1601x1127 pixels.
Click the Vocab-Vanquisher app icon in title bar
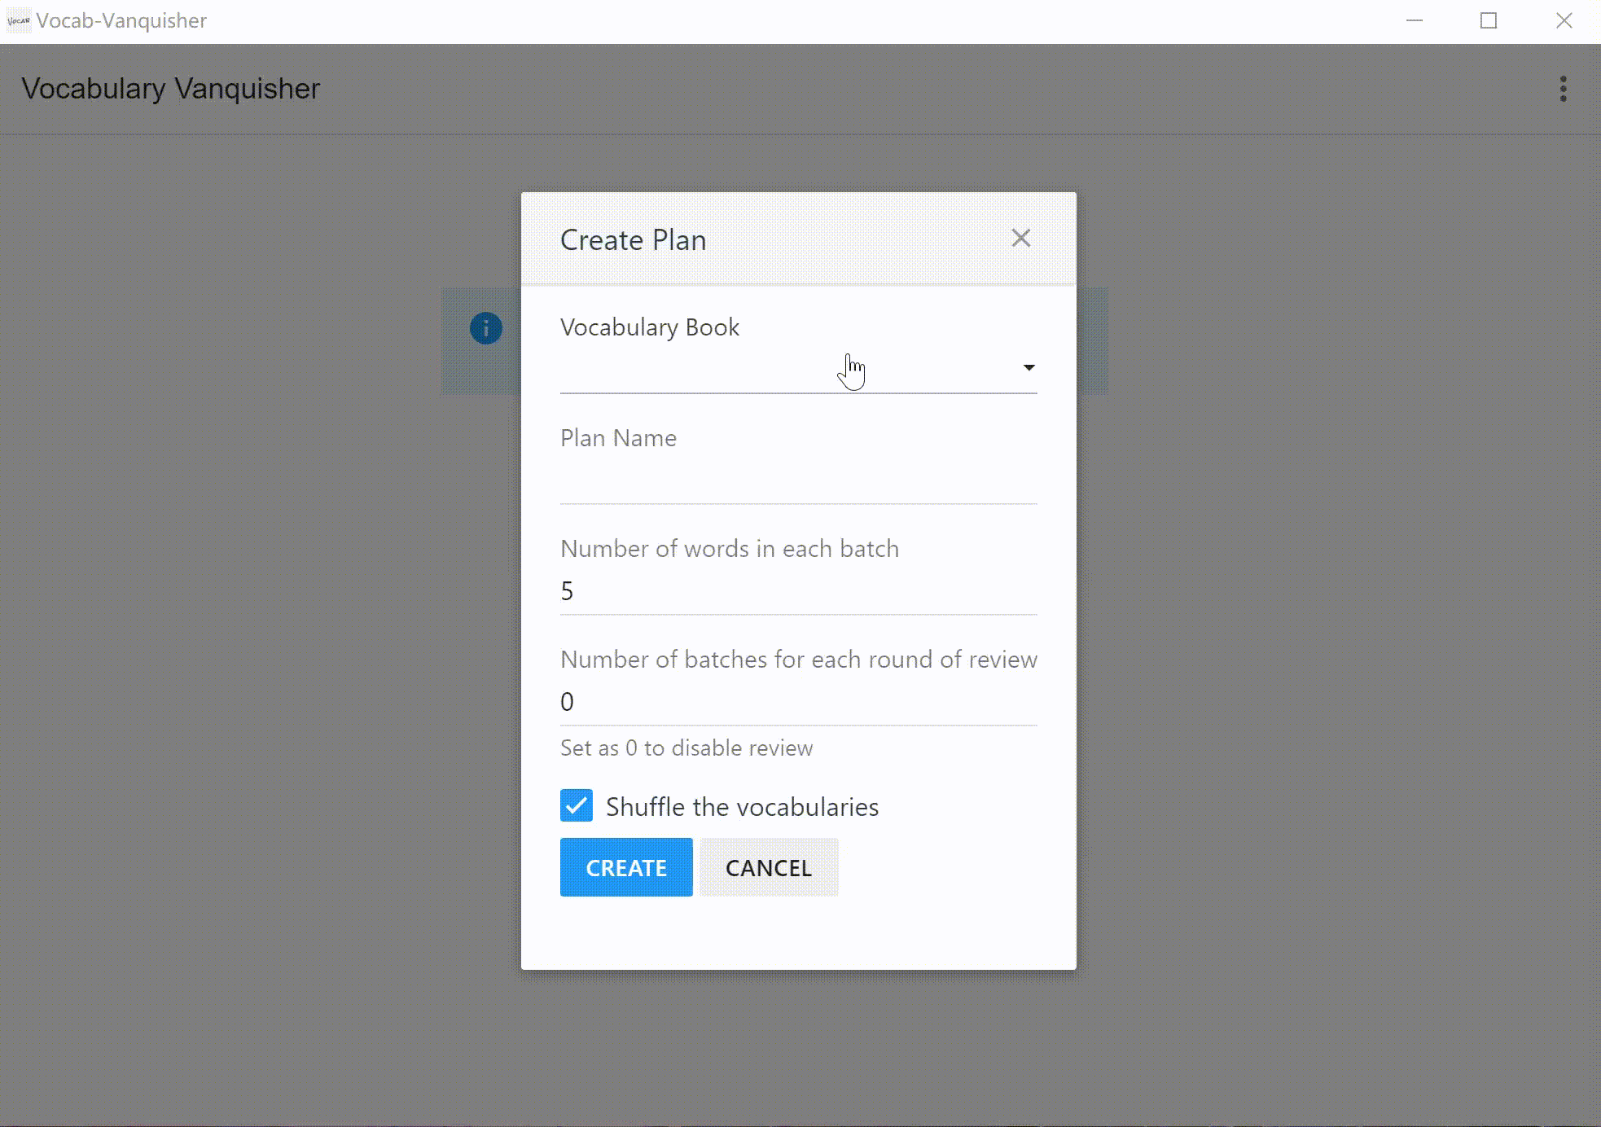[18, 20]
